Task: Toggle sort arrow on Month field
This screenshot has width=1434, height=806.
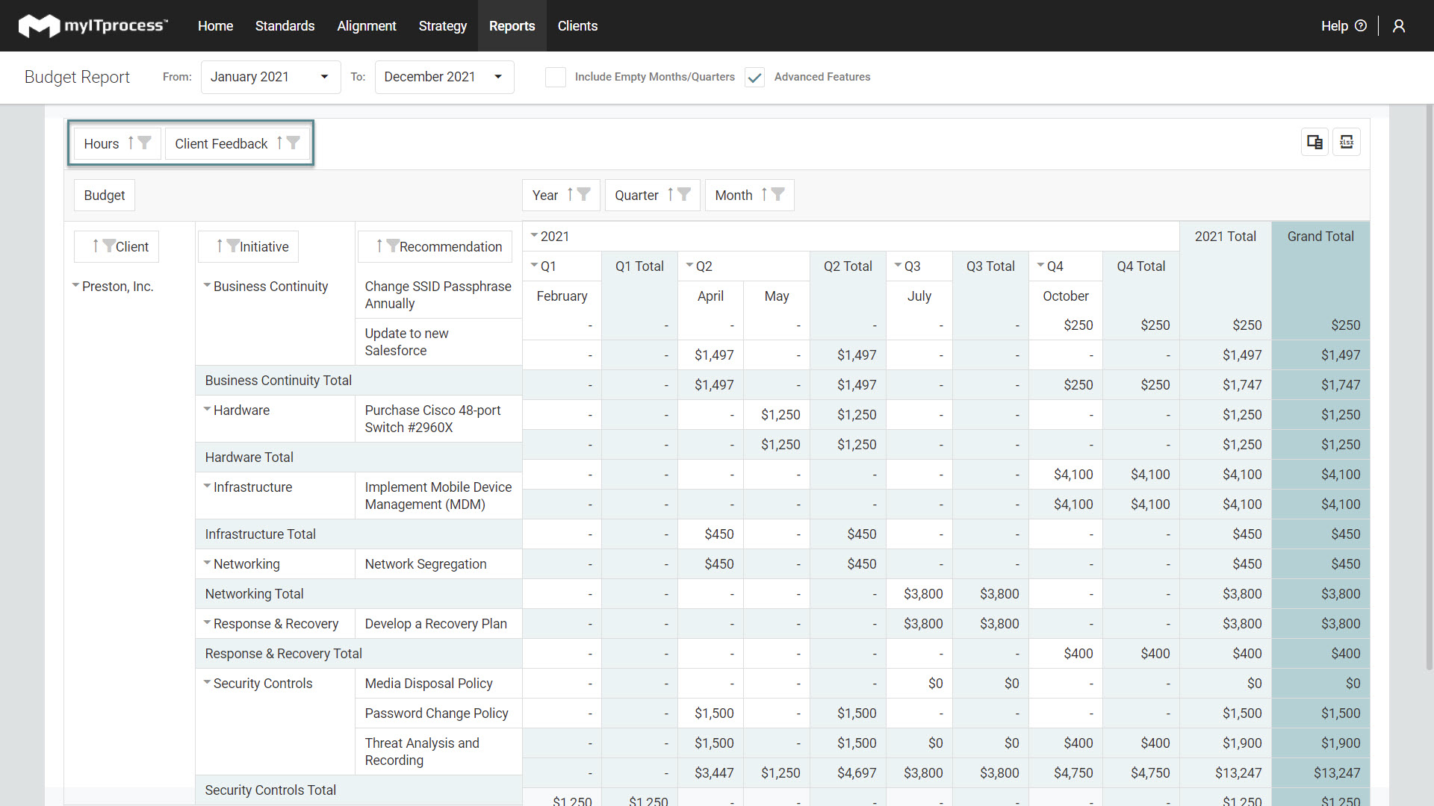Action: coord(764,194)
